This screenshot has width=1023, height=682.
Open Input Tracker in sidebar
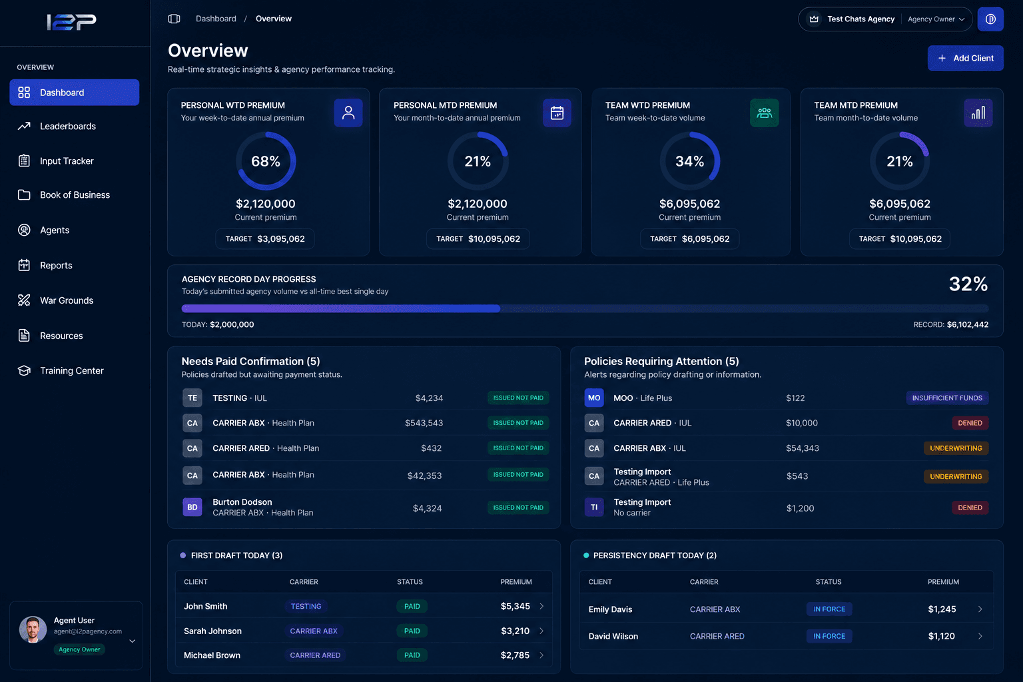[75, 161]
